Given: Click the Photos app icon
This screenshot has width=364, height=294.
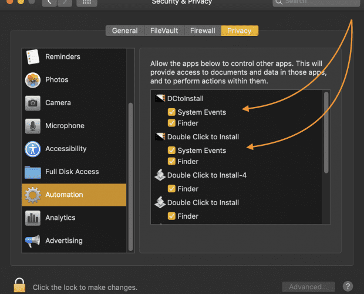Looking at the screenshot, I should point(33,80).
